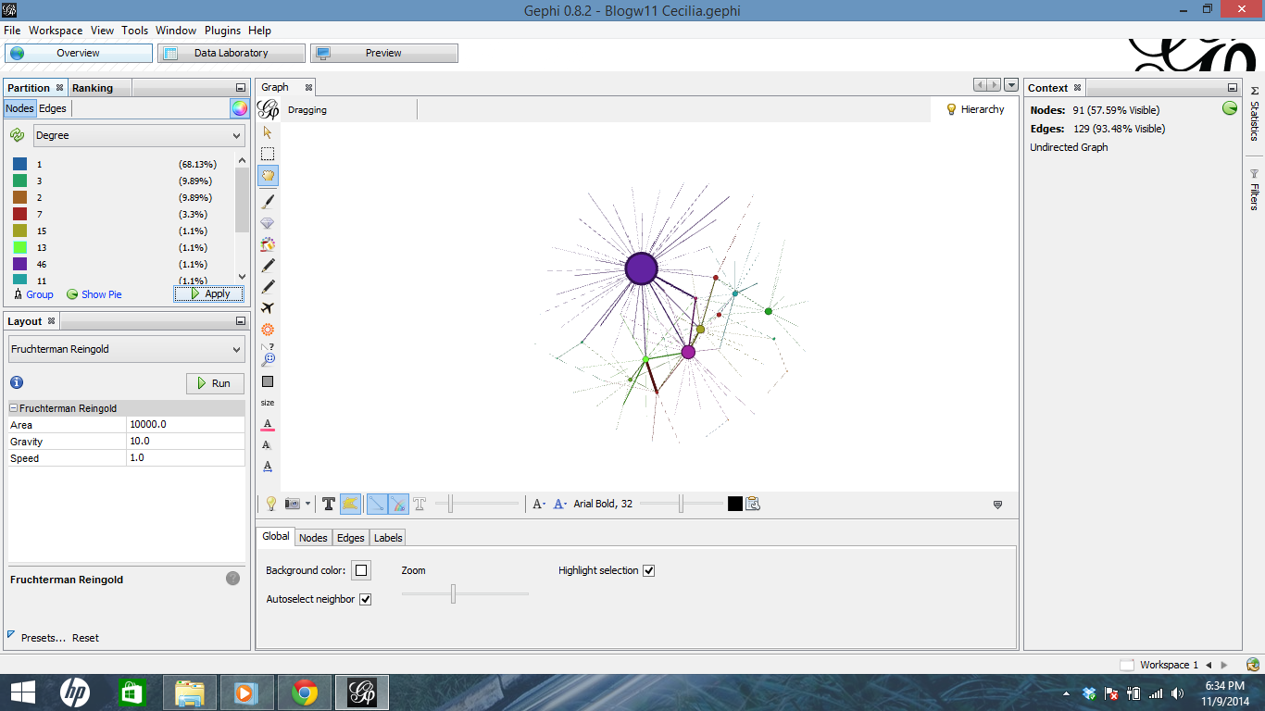The width and height of the screenshot is (1265, 711).
Task: Open the label color mode blue A dropdown
Action: click(559, 504)
